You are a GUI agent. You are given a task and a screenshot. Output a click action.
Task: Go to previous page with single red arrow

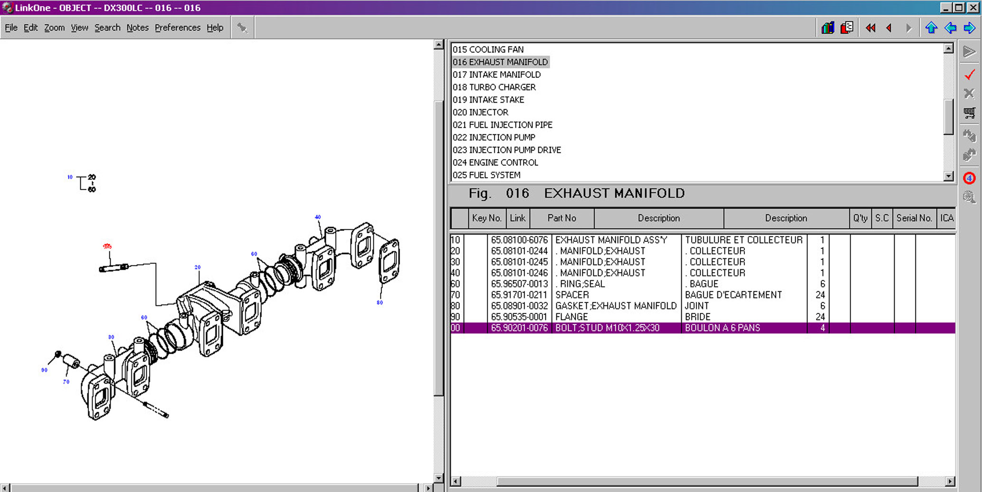point(889,28)
